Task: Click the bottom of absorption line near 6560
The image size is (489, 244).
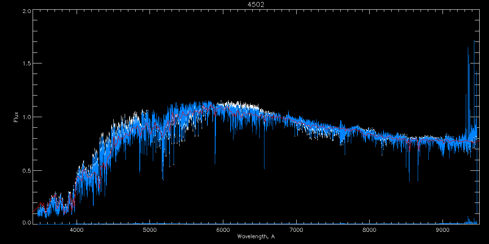Action: pyautogui.click(x=264, y=168)
